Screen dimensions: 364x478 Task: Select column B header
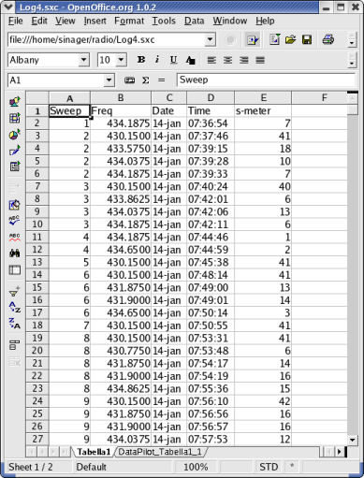[121, 98]
